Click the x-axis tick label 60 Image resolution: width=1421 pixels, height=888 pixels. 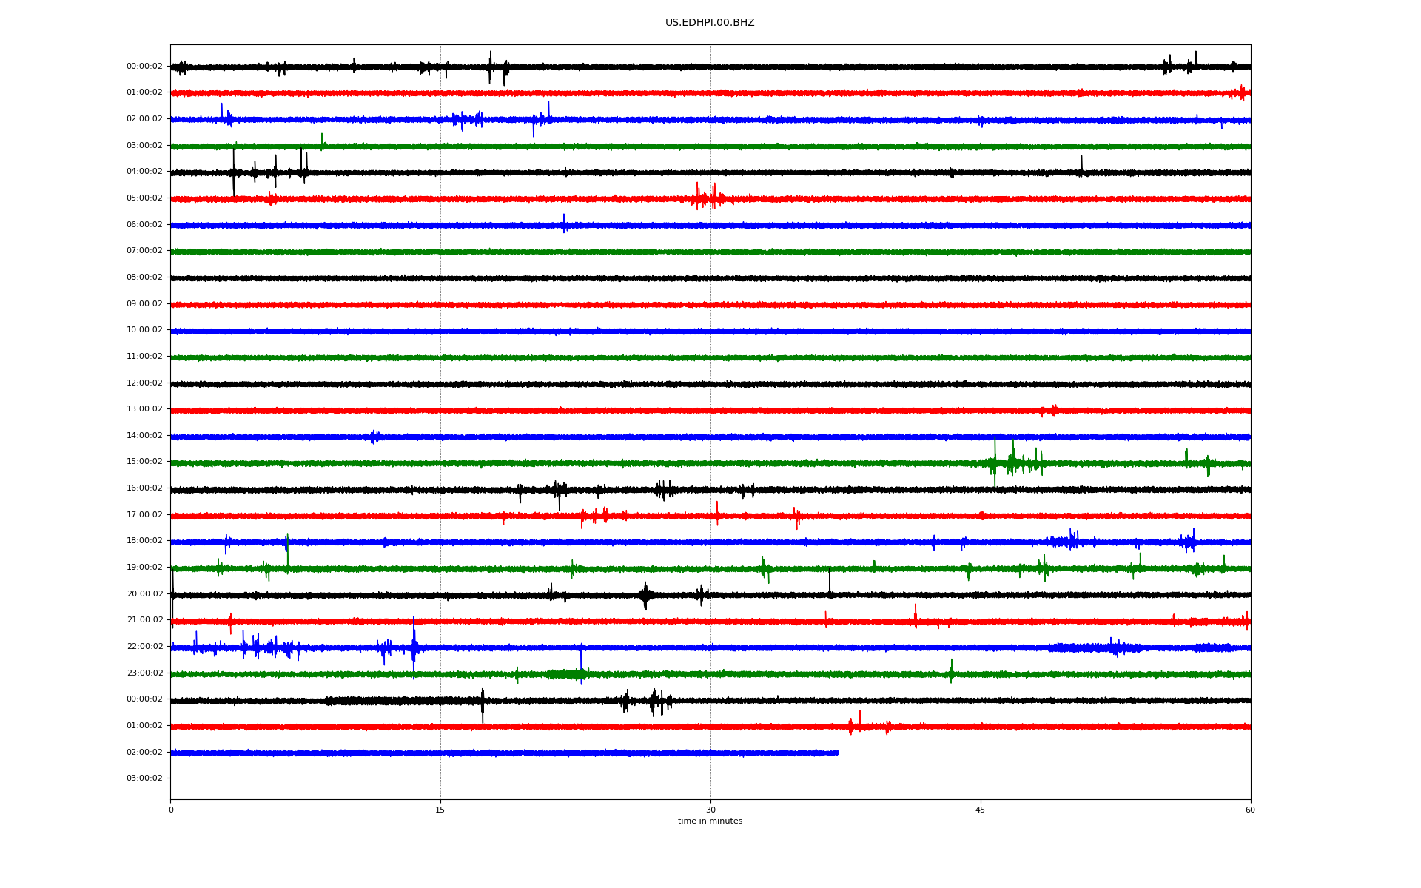click(x=1250, y=810)
